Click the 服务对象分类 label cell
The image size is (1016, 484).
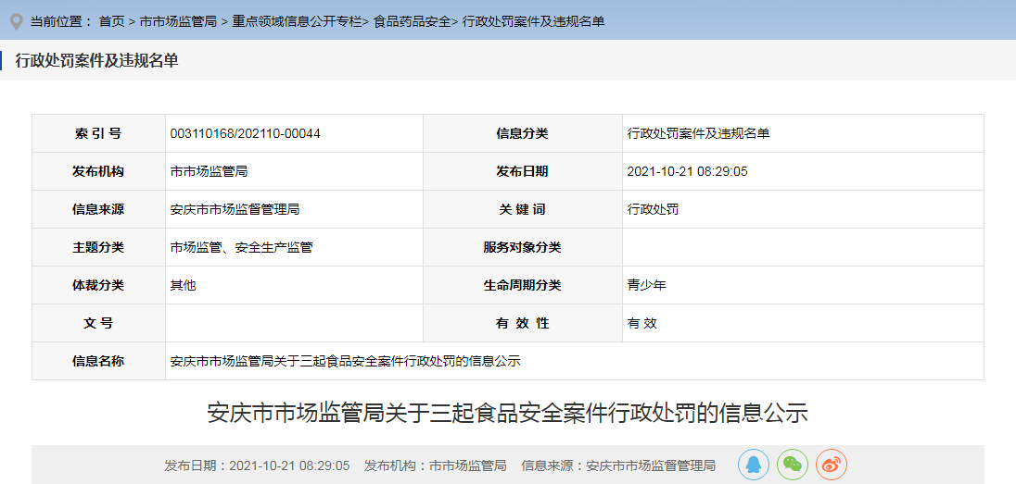522,247
